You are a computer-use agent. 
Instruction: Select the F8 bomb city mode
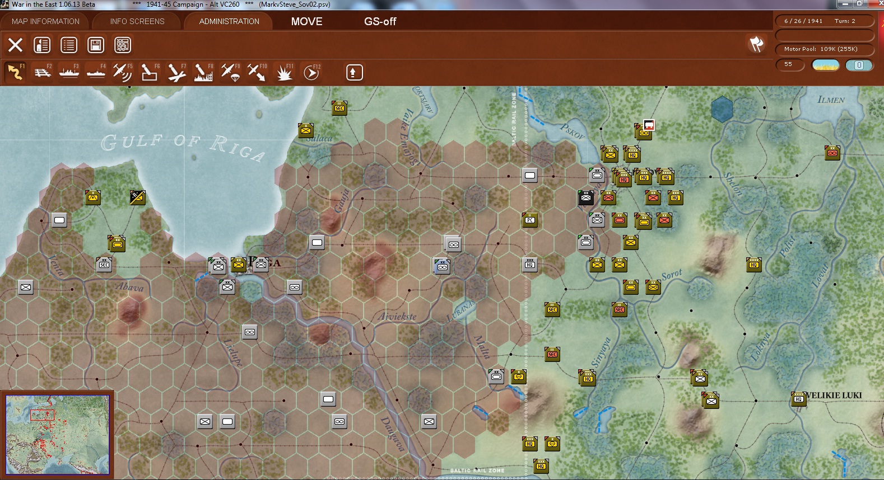click(x=203, y=72)
